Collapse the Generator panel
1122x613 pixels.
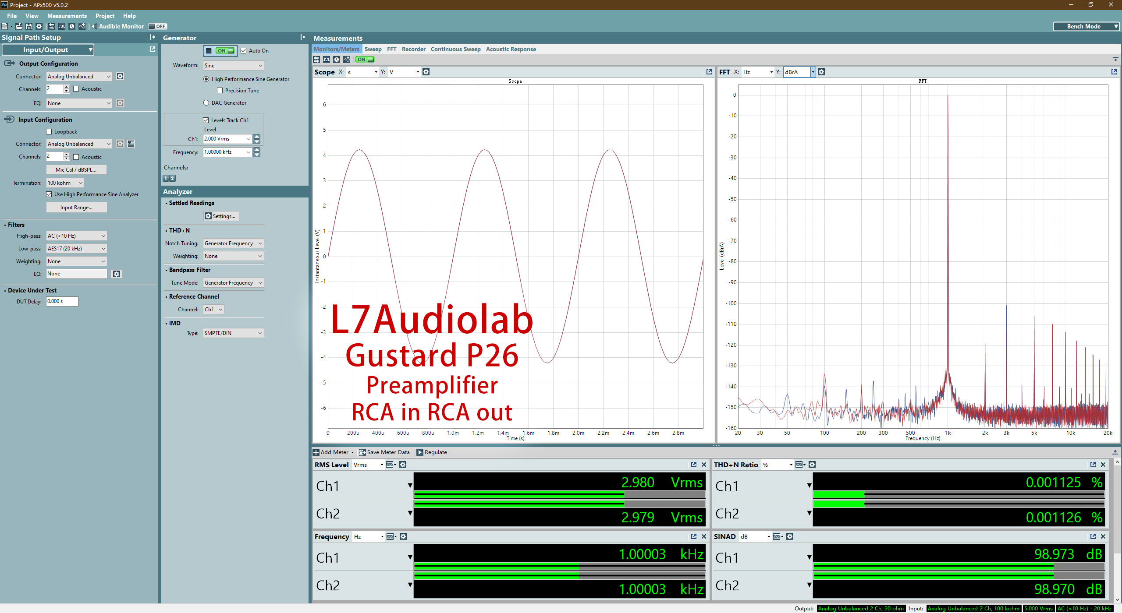pos(303,37)
